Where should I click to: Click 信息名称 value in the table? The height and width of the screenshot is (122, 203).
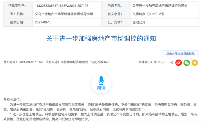[x=160, y=6]
